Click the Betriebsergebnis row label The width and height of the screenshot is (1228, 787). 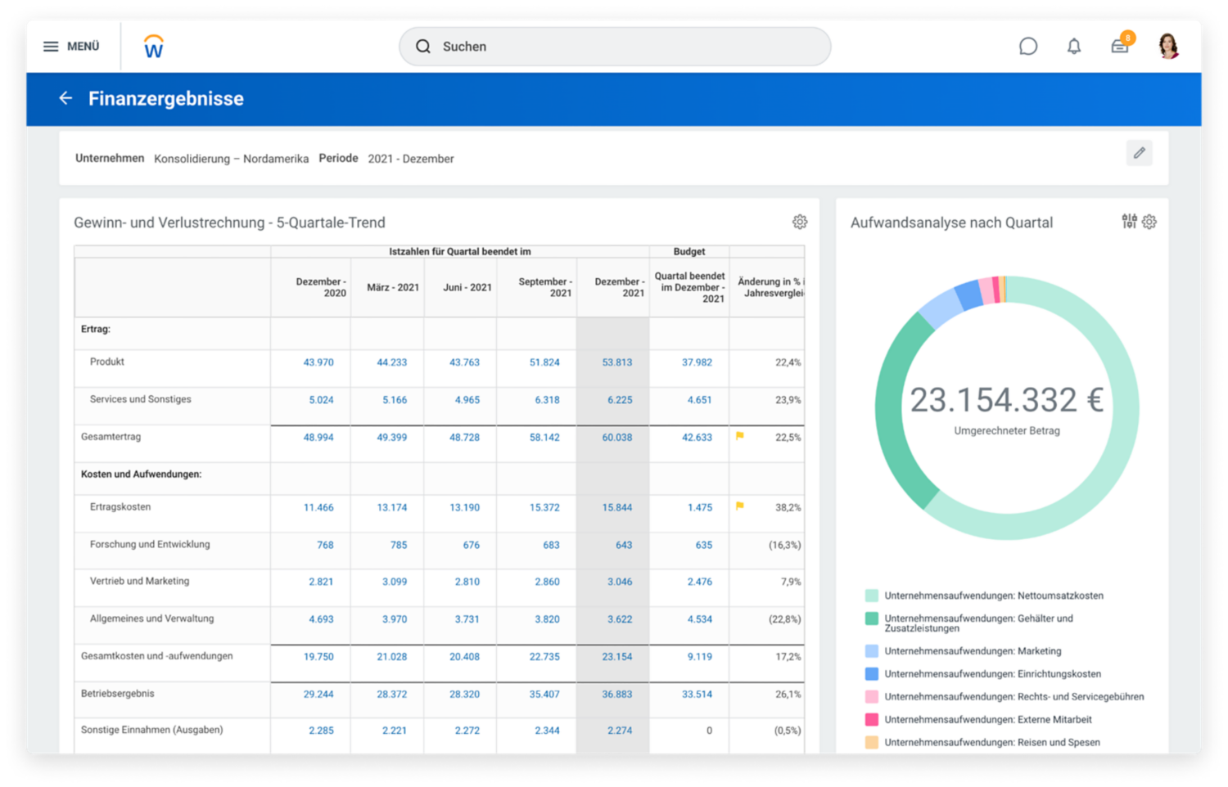117,694
